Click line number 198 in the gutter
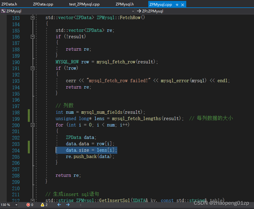The width and height of the screenshot is (254, 209). pyautogui.click(x=16, y=113)
